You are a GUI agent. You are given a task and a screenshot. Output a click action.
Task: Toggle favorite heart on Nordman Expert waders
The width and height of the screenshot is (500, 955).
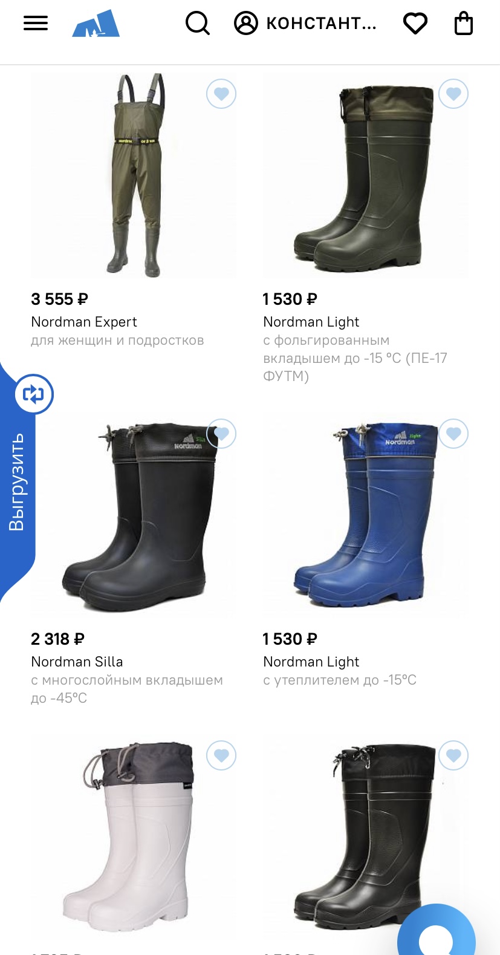pos(221,94)
